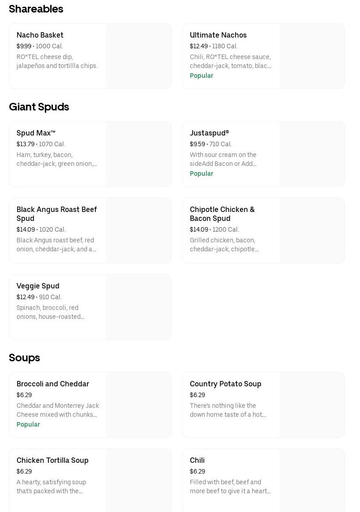Choose the Justaspud® item title
Screen dimensions: 360x512
coord(209,133)
